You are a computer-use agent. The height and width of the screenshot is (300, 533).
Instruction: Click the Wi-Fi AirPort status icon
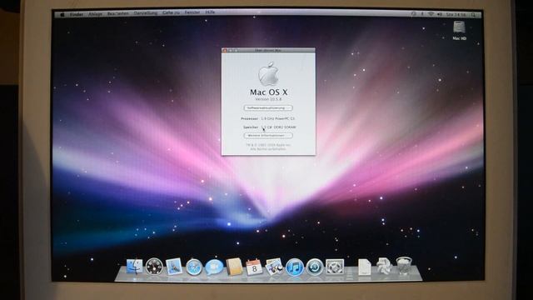tap(431, 14)
